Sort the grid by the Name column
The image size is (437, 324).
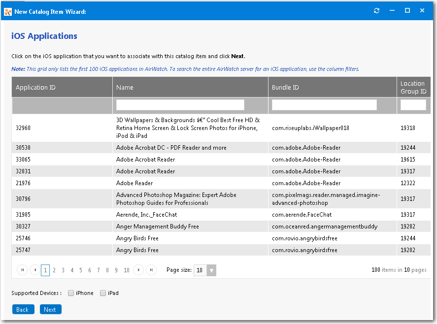(125, 87)
